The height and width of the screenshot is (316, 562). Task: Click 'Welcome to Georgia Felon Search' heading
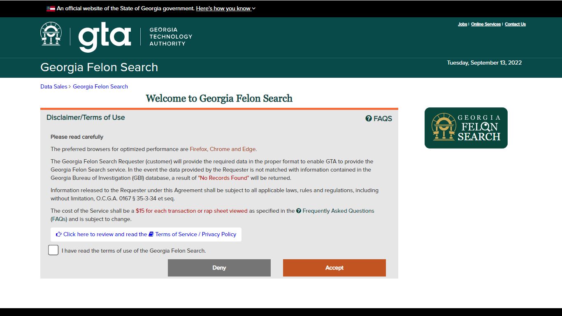219,98
